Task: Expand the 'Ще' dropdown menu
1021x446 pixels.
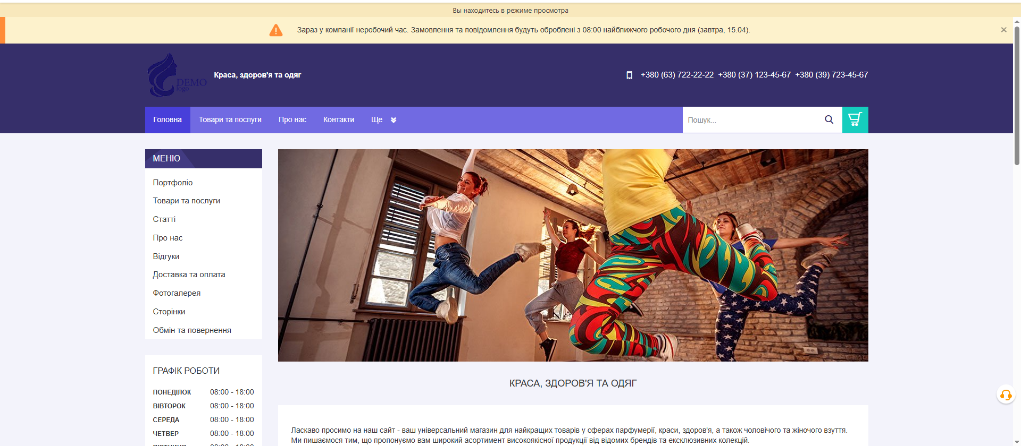Action: (383, 120)
